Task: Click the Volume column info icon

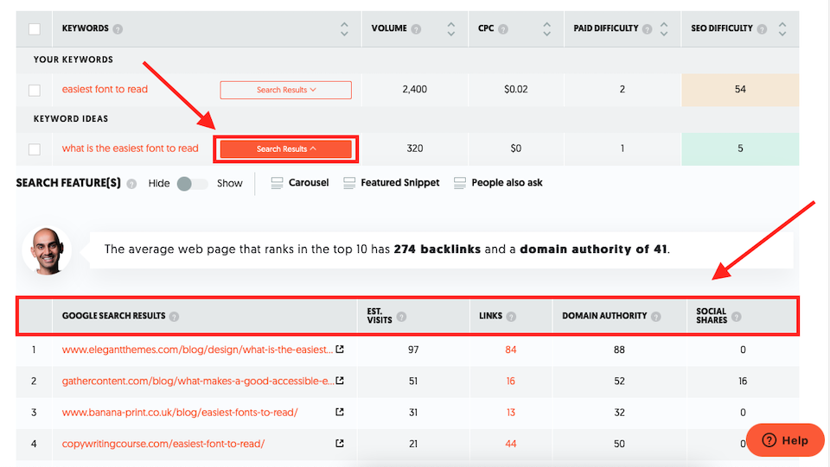Action: (x=417, y=29)
